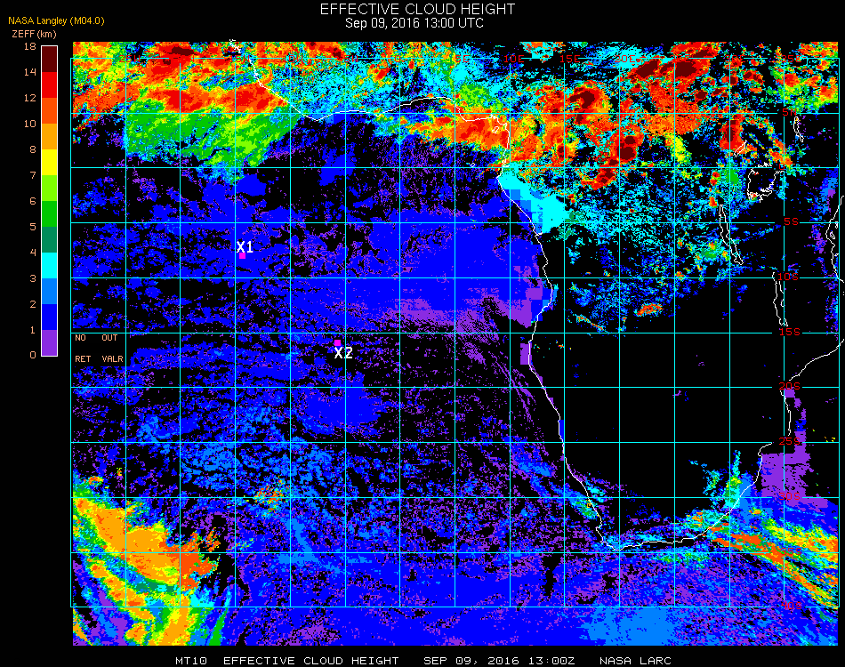This screenshot has width=845, height=667.
Task: Click the '15E' longitude label
Action: click(x=569, y=58)
